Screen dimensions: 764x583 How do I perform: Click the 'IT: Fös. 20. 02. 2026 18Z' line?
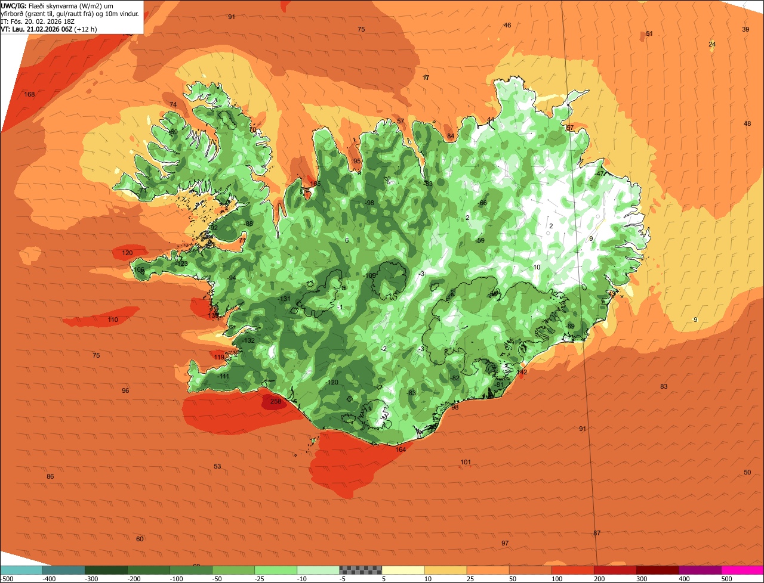[x=38, y=21]
